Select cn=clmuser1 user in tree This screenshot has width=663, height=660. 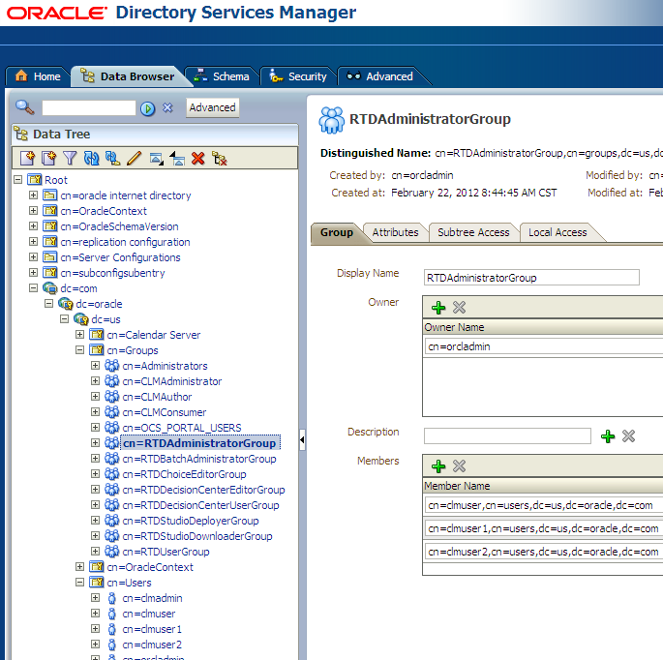coord(152,629)
